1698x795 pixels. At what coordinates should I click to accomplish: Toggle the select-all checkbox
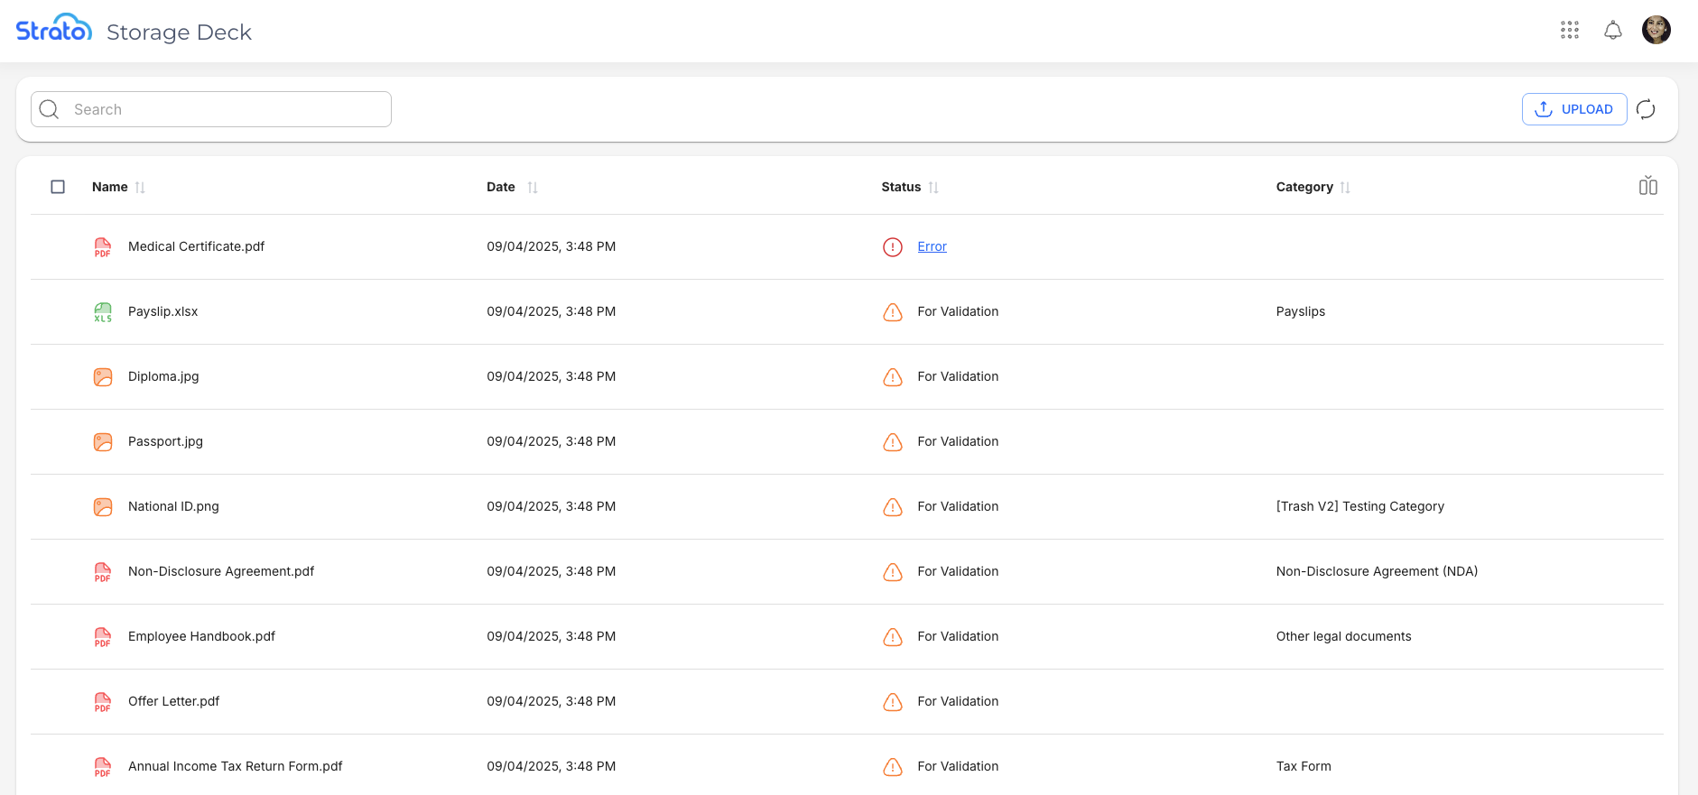(58, 187)
